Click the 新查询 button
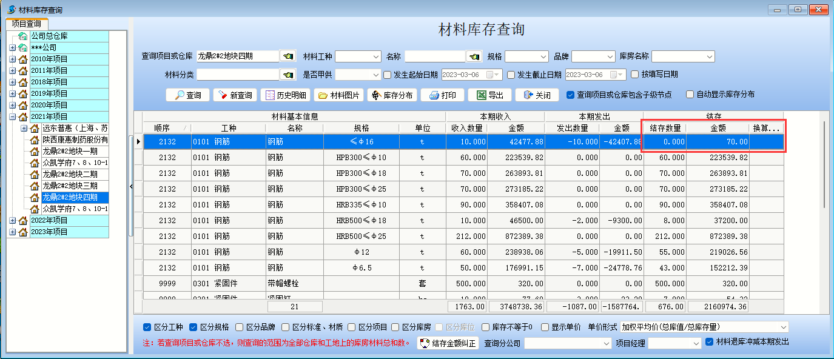834x359 pixels. (x=235, y=95)
